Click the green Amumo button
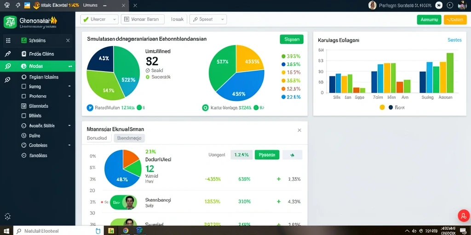 [x=429, y=19]
